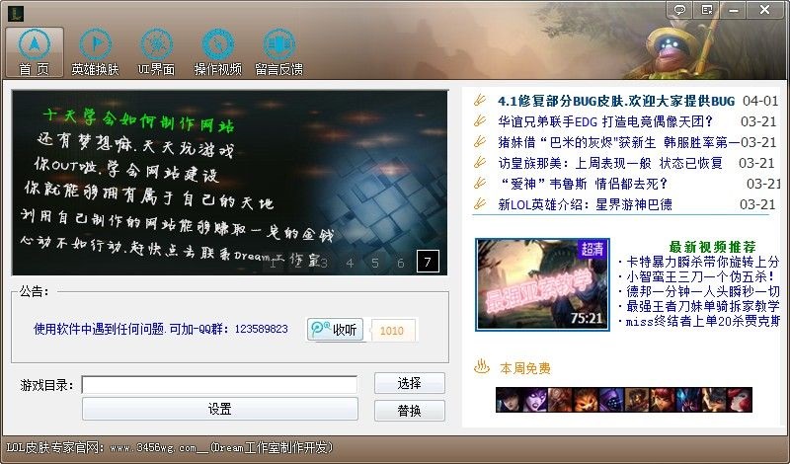This screenshot has height=464, width=790.
Task: Click the 选择 browse button
Action: coord(409,383)
